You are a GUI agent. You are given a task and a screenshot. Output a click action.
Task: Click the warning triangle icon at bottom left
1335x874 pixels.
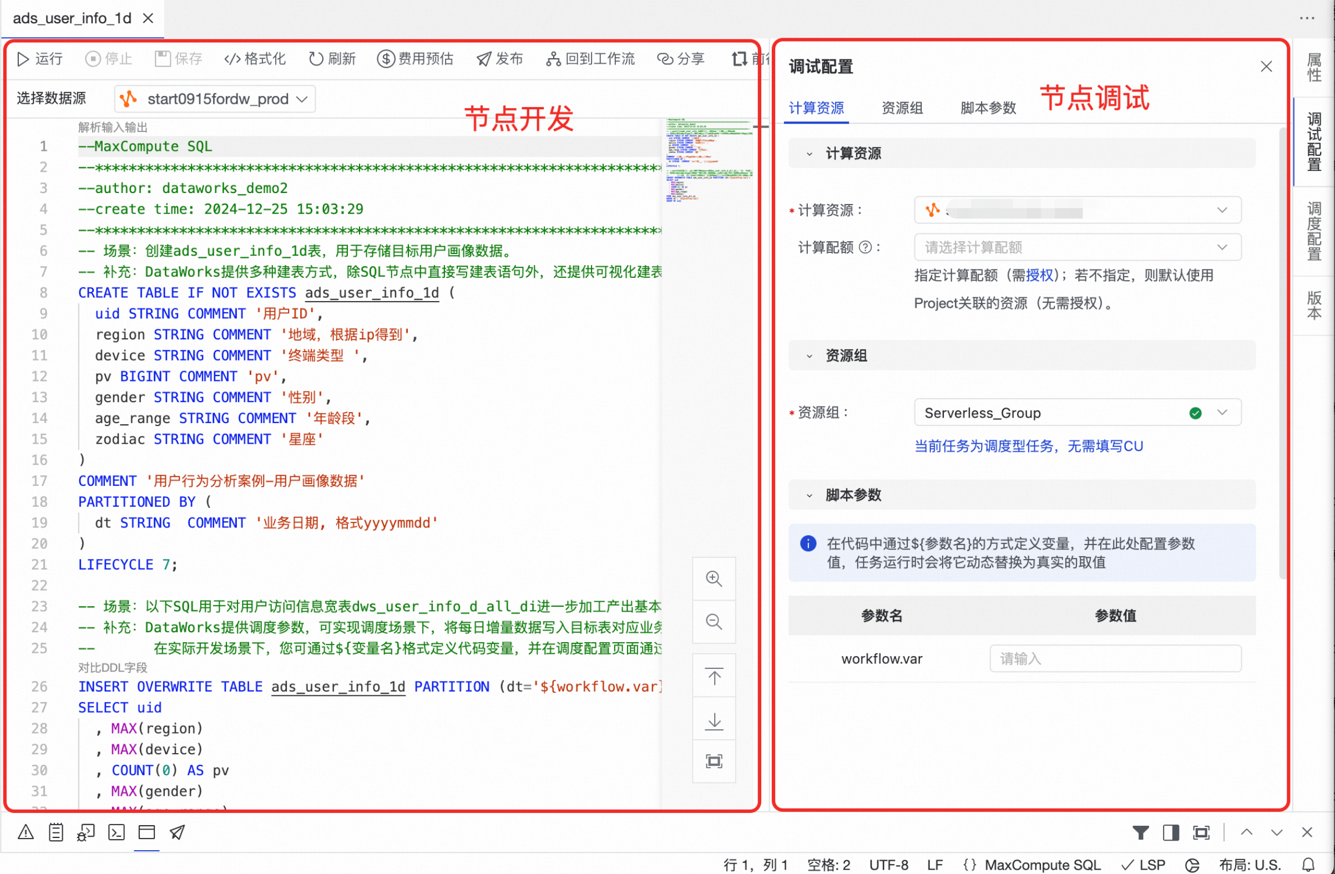point(25,832)
